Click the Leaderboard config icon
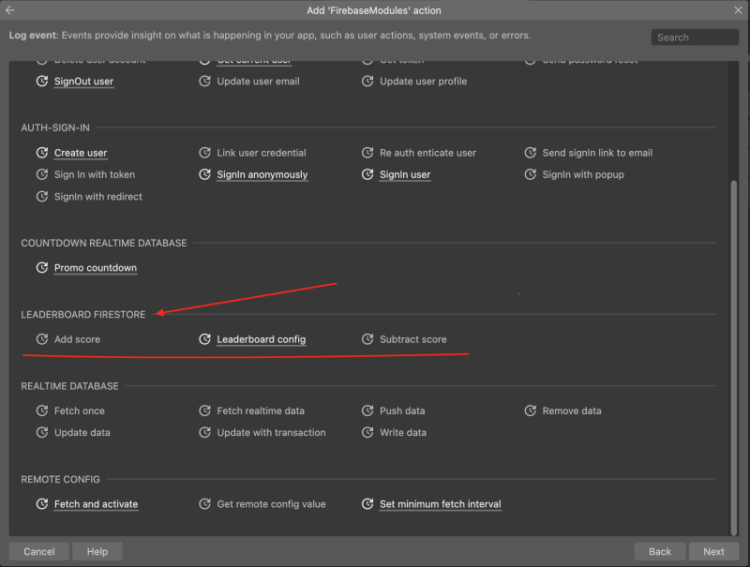 pos(204,339)
